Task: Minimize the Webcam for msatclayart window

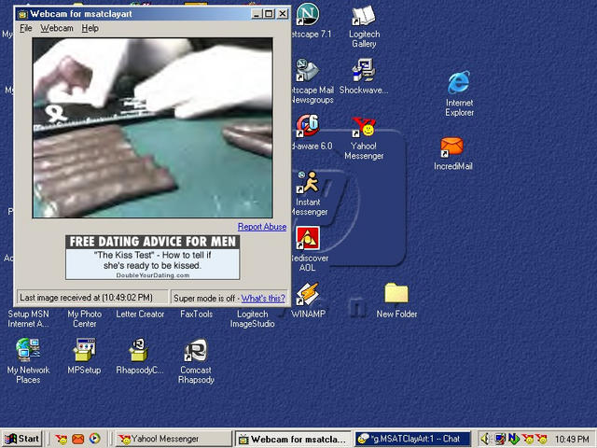Action: pyautogui.click(x=257, y=14)
